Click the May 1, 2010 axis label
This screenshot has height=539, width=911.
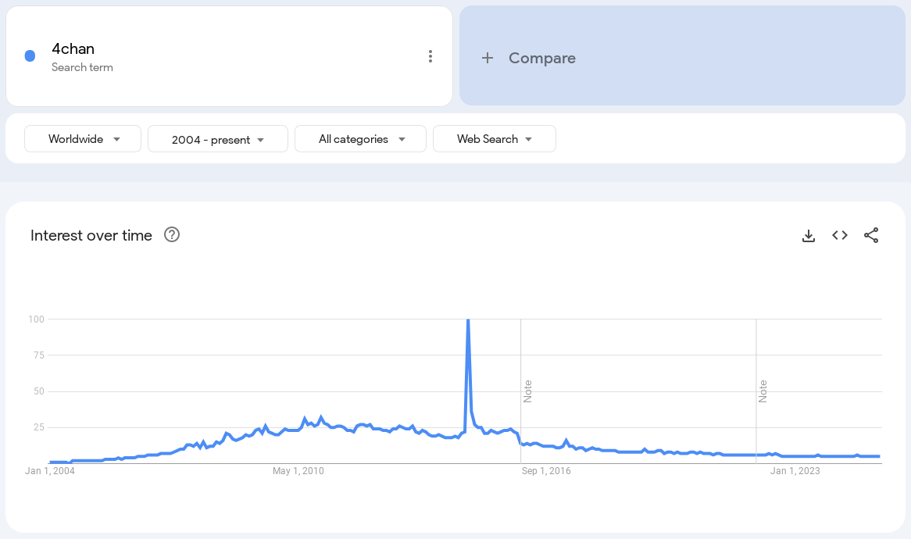[x=298, y=470]
